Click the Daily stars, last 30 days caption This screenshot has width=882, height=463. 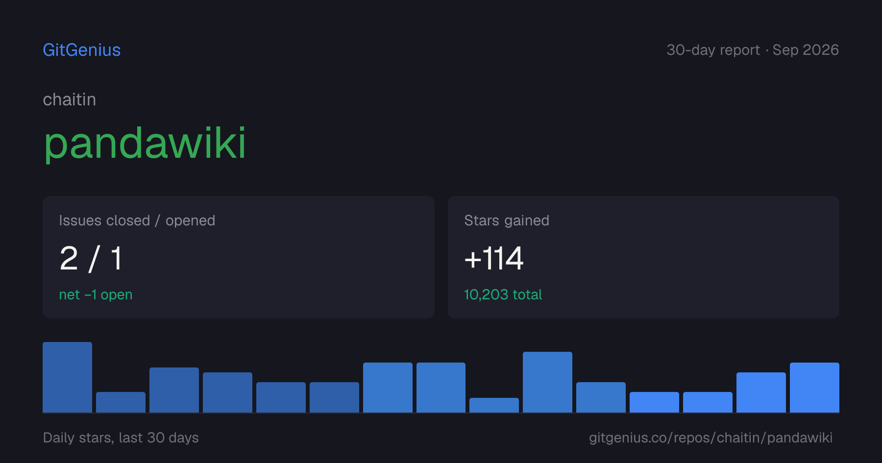121,438
